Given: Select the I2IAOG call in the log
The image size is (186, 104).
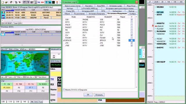Looking at the screenshot, I should [33, 12].
